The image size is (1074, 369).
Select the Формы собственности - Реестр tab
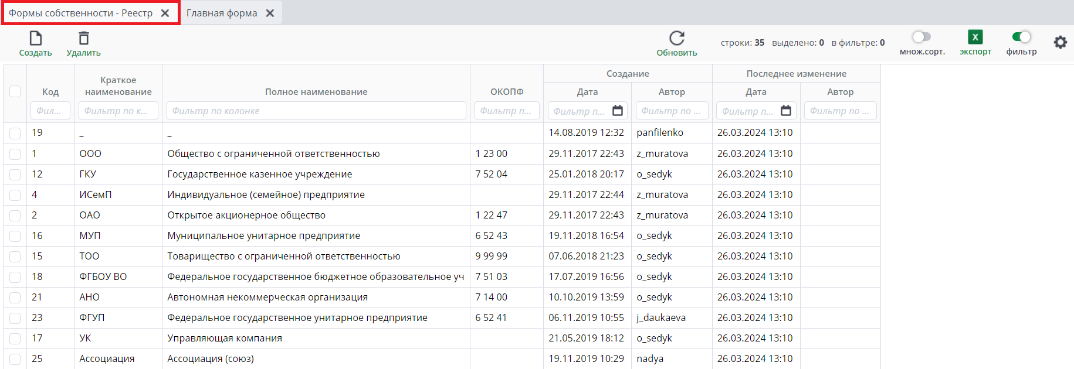pos(80,13)
